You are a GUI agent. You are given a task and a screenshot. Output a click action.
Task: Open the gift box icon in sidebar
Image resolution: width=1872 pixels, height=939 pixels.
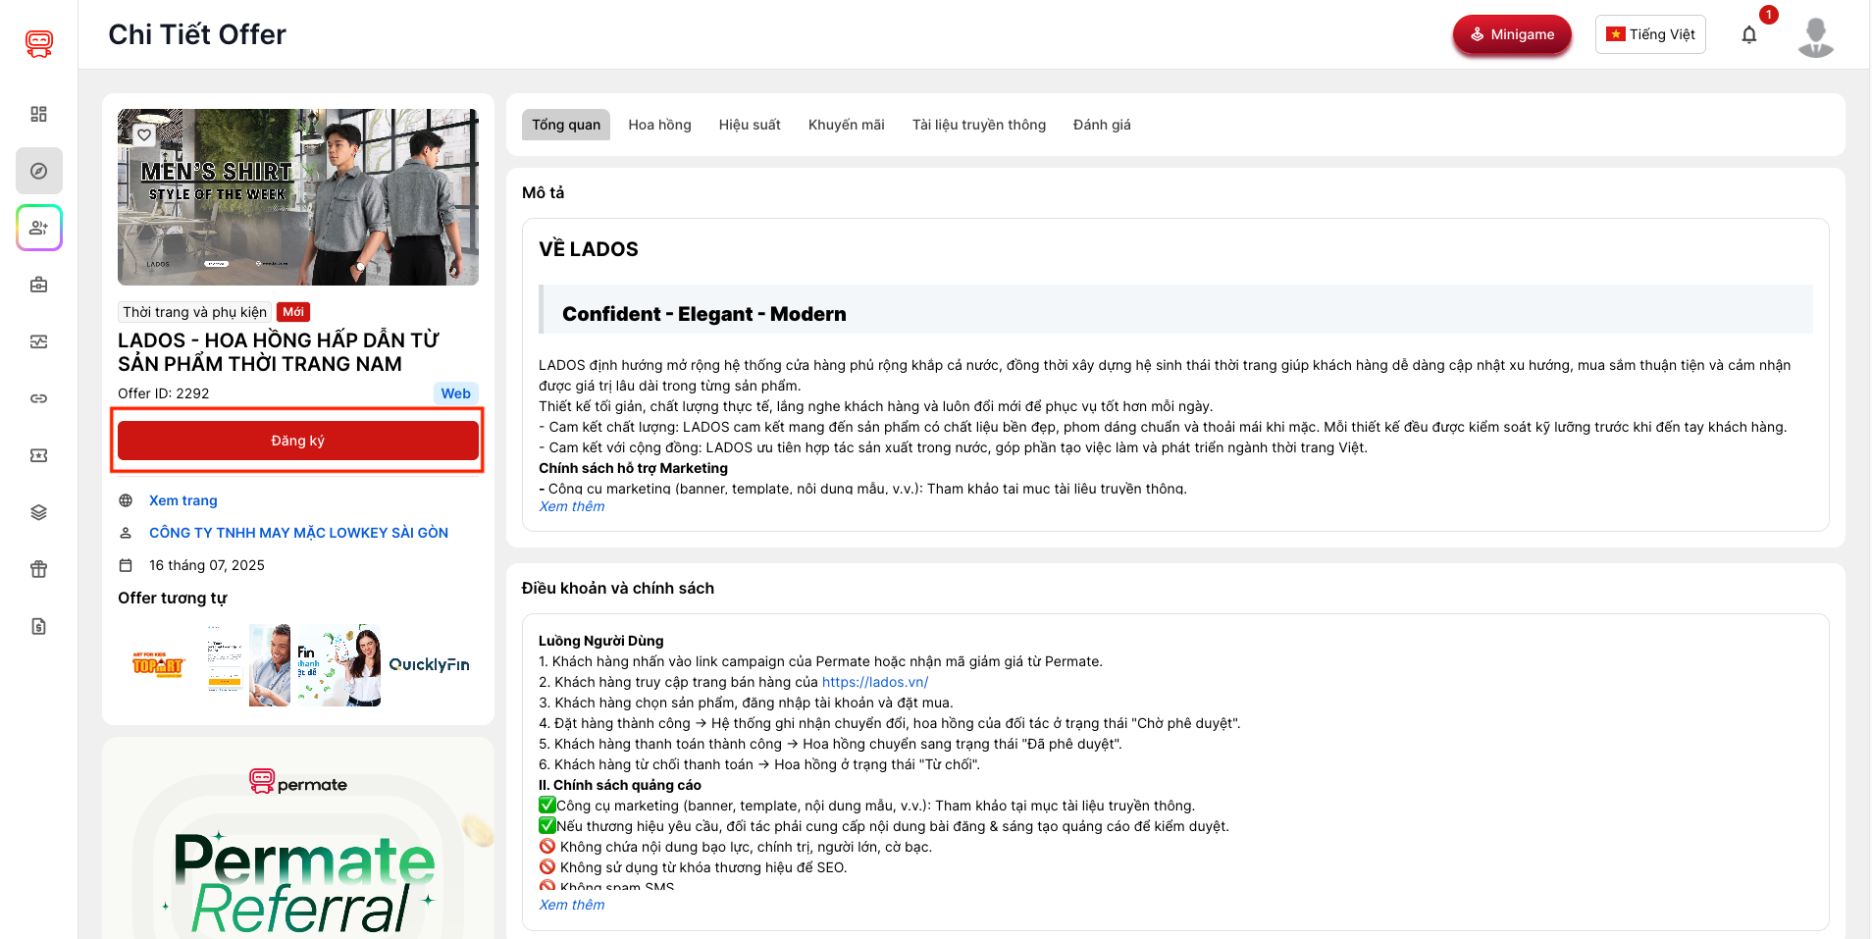pyautogui.click(x=39, y=569)
